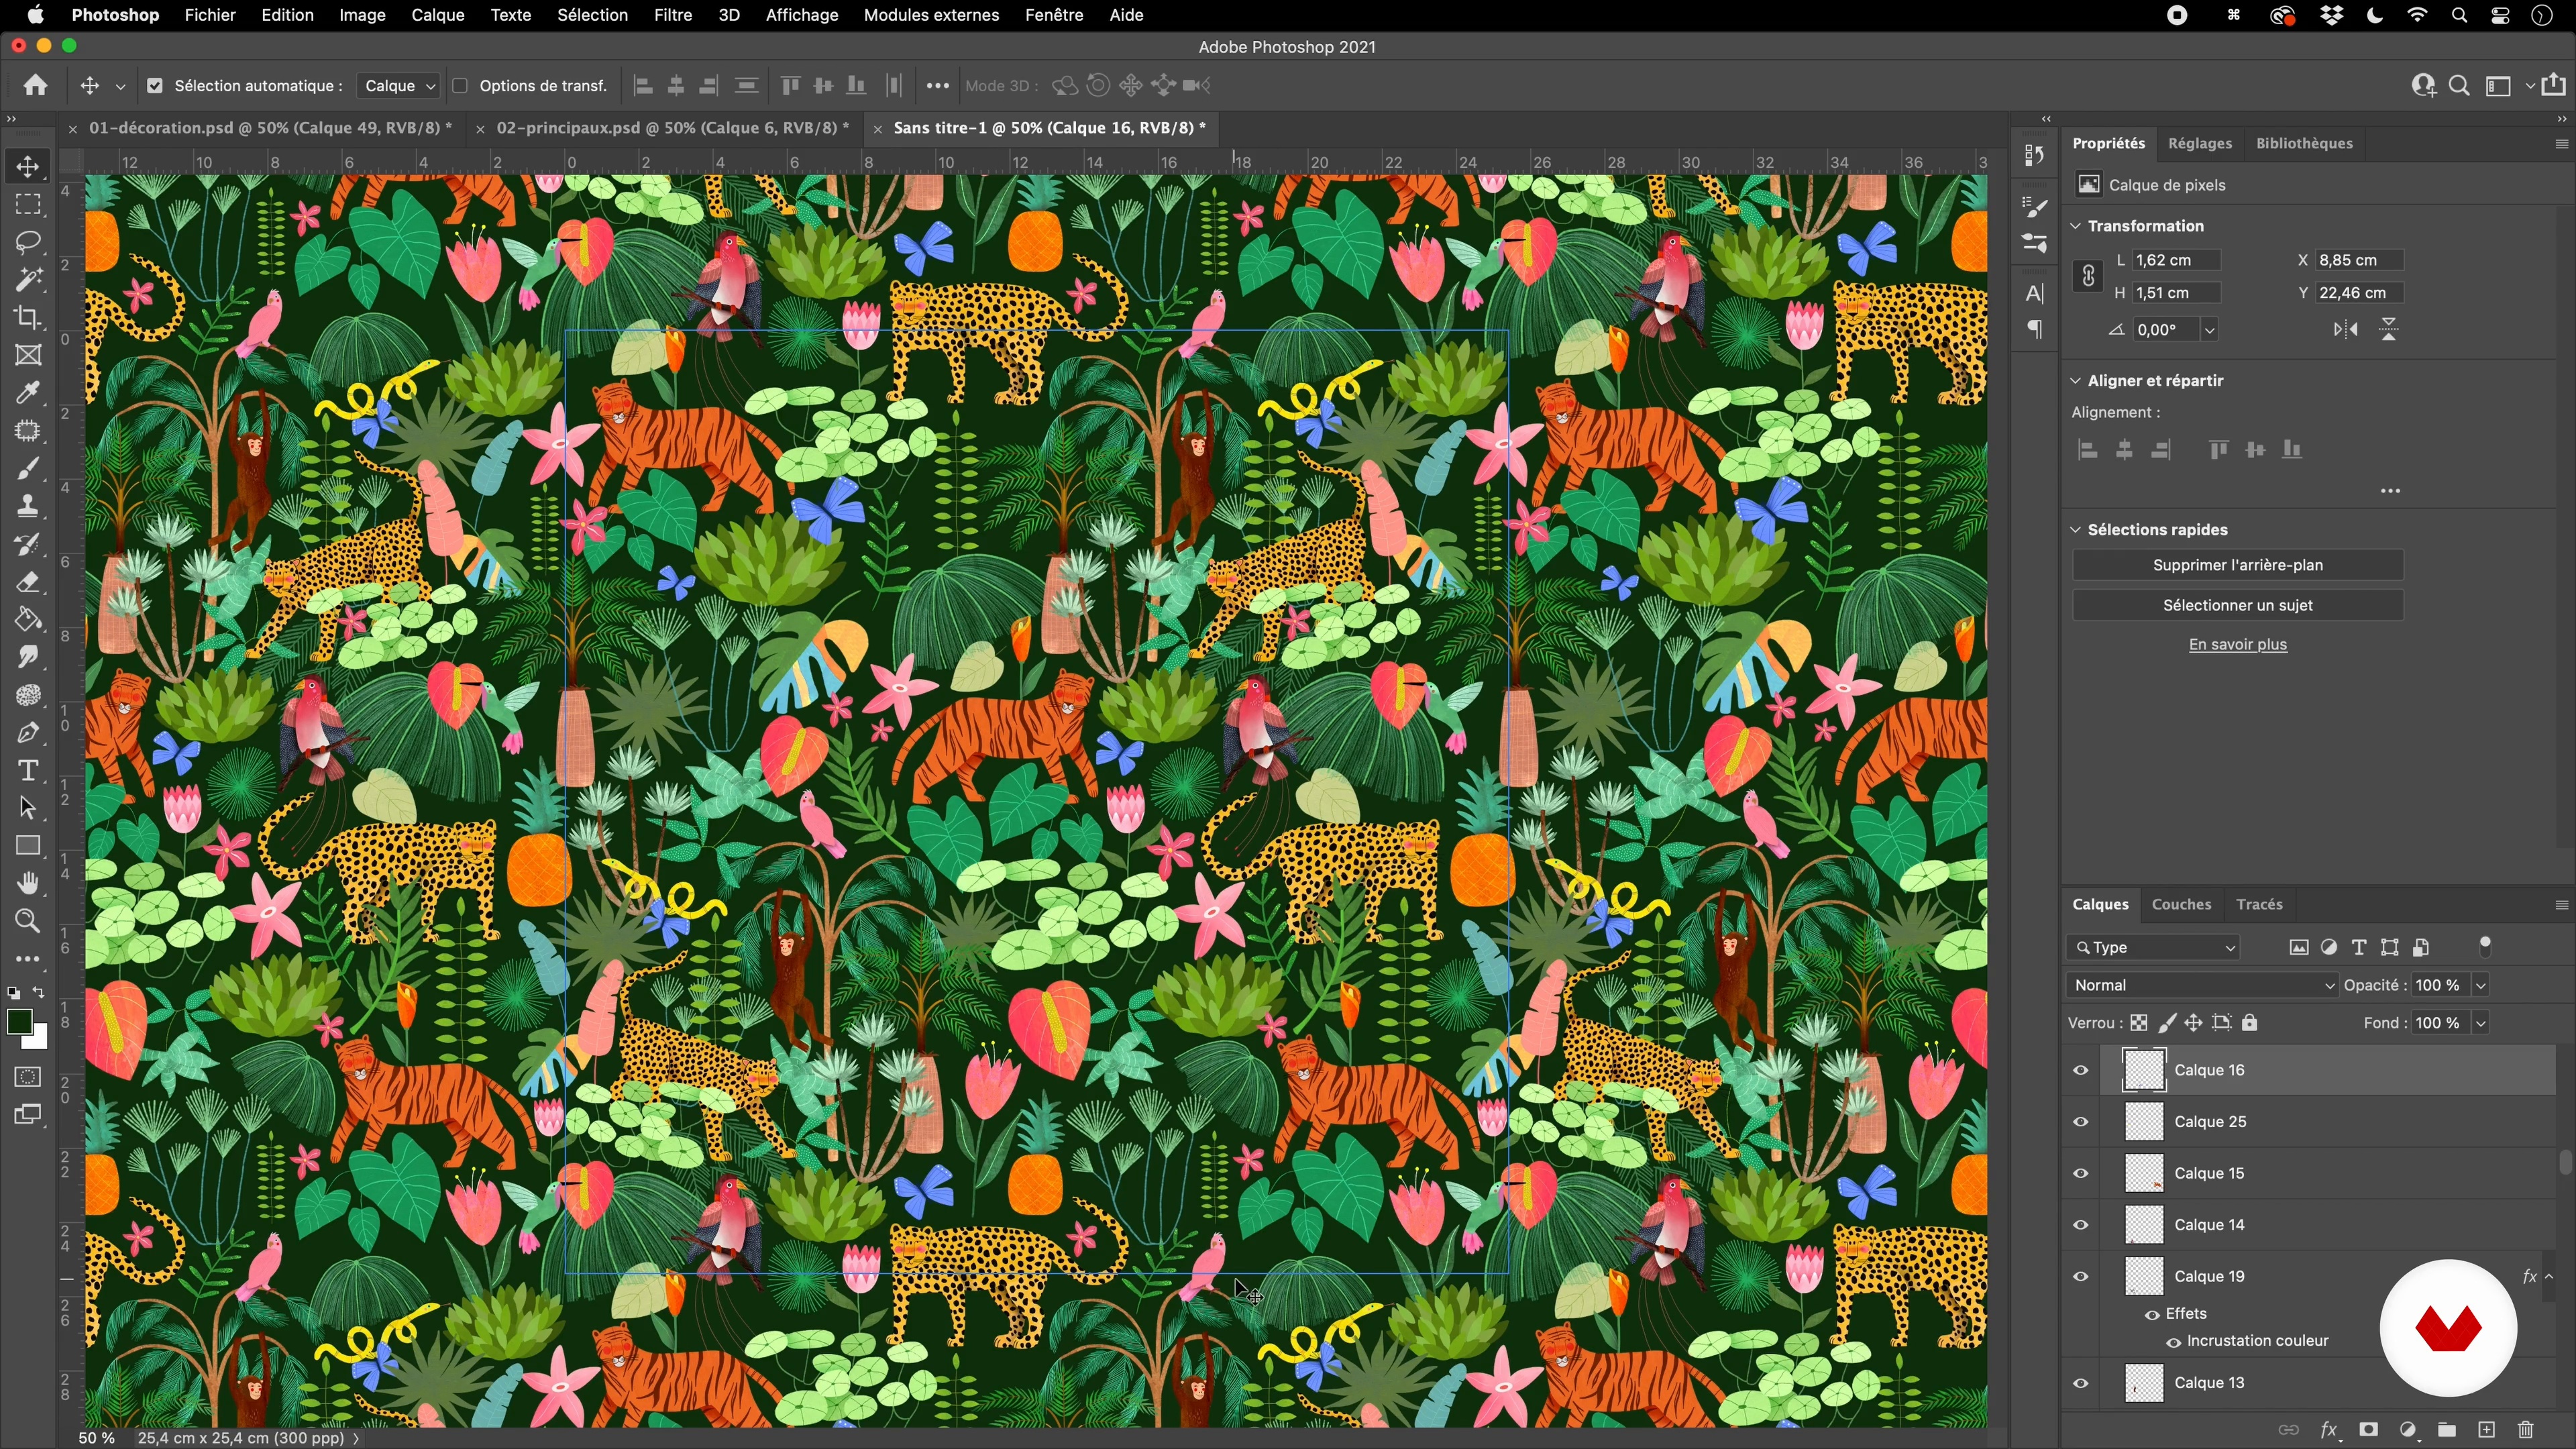This screenshot has height=1449, width=2576.
Task: Click the background color swatch
Action: (x=38, y=1040)
